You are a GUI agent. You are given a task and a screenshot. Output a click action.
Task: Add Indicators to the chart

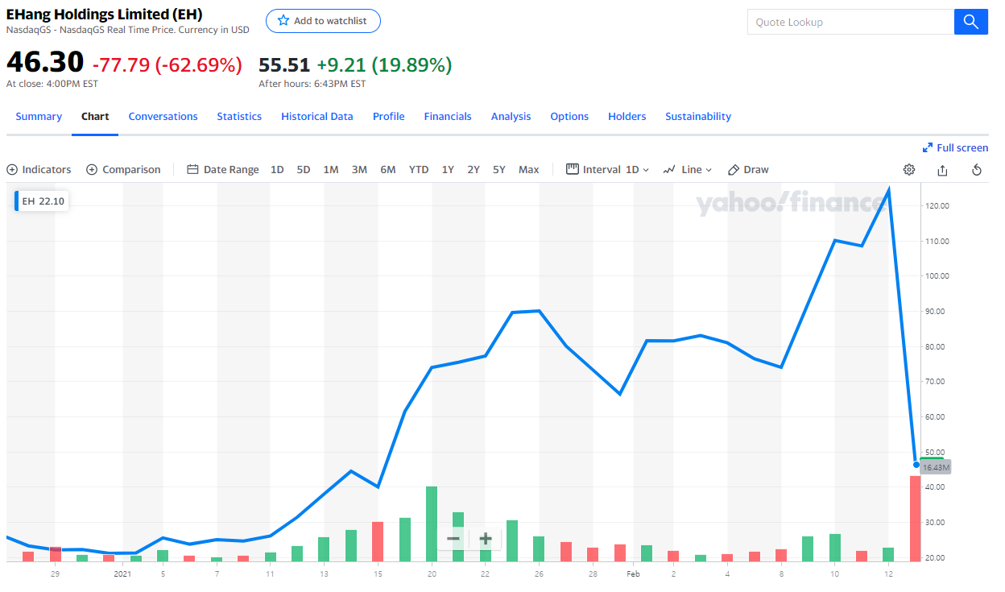39,169
